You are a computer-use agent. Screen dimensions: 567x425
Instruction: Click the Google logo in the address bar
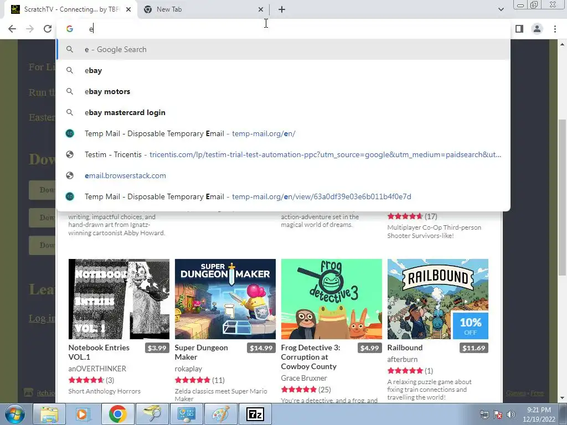[70, 29]
